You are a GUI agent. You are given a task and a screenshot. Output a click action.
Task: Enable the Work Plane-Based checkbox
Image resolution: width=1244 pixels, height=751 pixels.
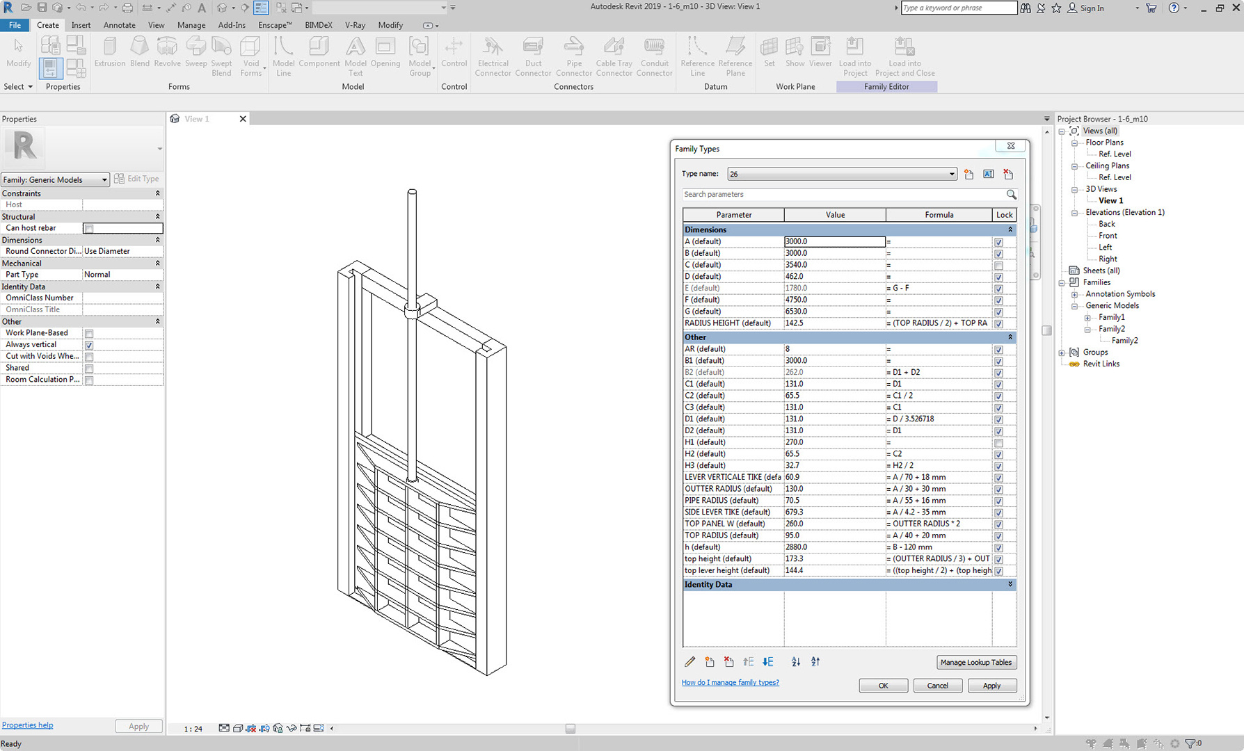[89, 334]
